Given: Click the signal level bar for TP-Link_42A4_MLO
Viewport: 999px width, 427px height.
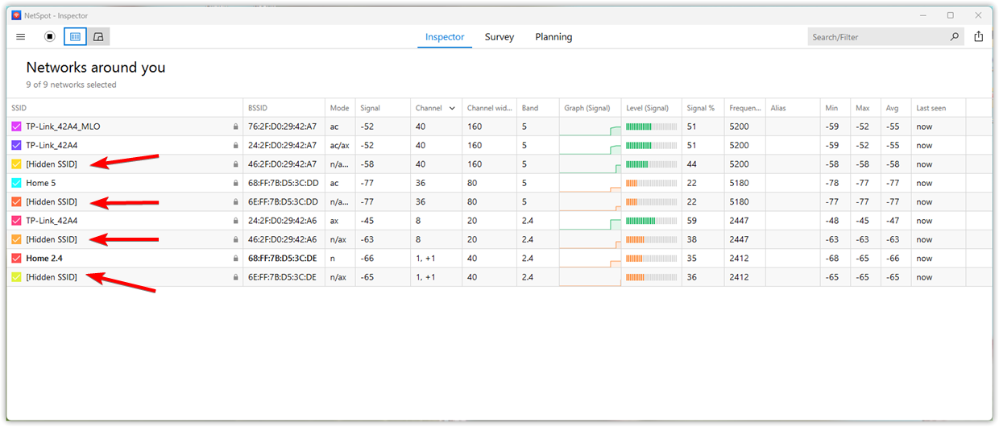Looking at the screenshot, I should tap(652, 126).
